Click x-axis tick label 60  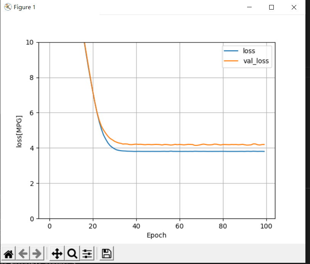pos(180,226)
